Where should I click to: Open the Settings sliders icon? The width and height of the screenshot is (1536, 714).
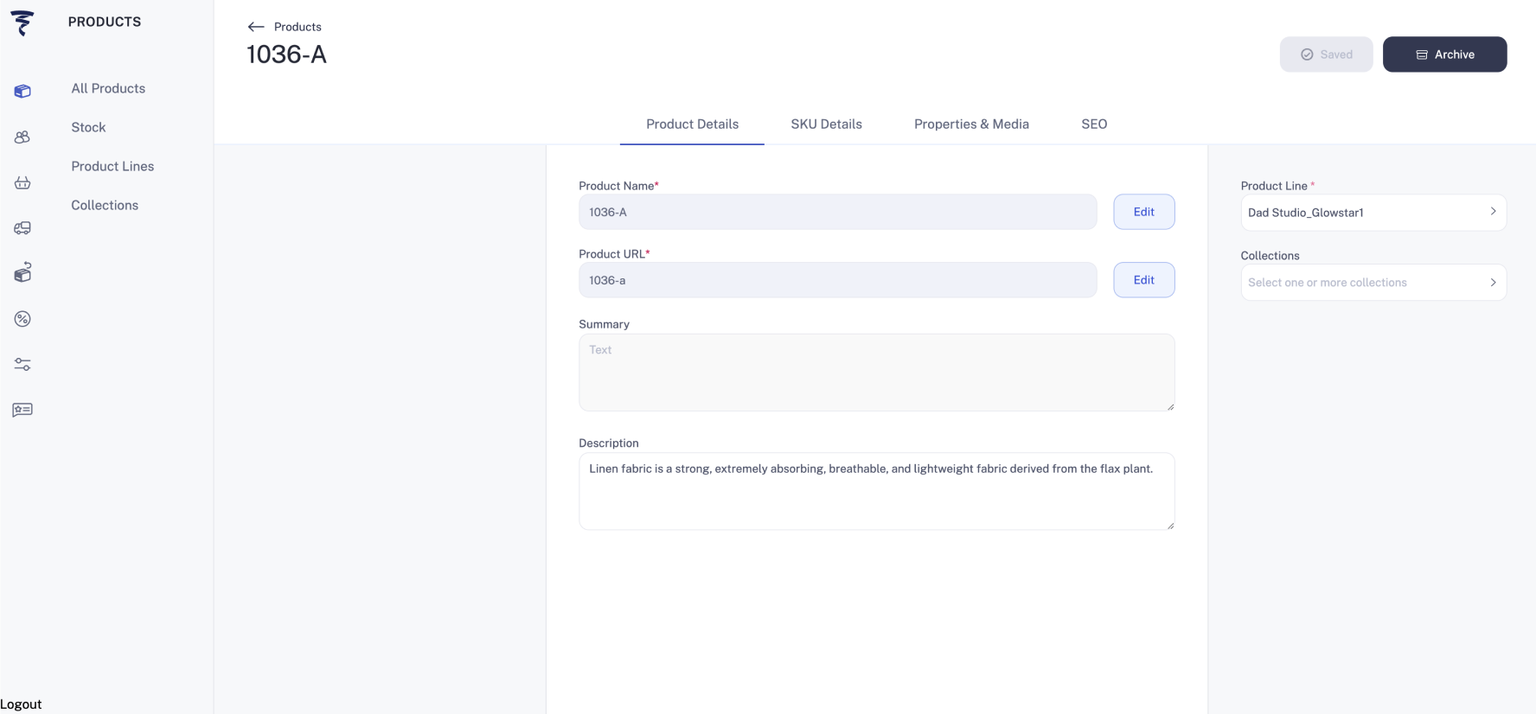pyautogui.click(x=22, y=365)
